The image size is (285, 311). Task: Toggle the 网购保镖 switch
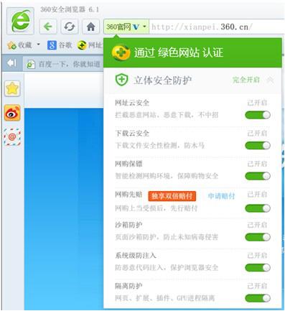tap(258, 176)
